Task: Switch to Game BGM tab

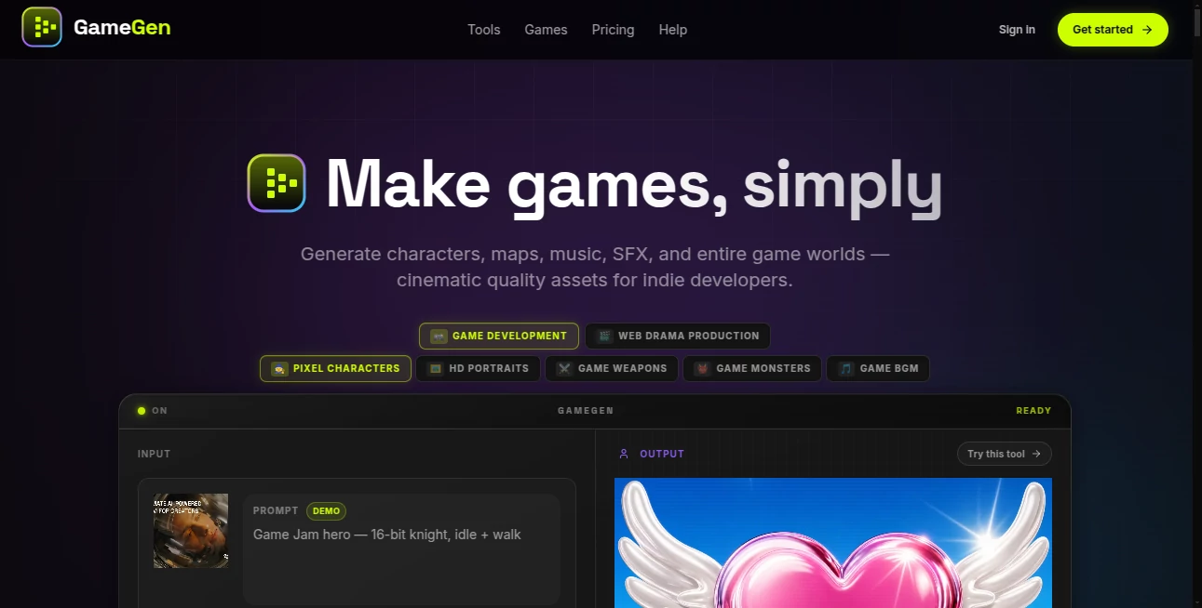Action: coord(878,368)
